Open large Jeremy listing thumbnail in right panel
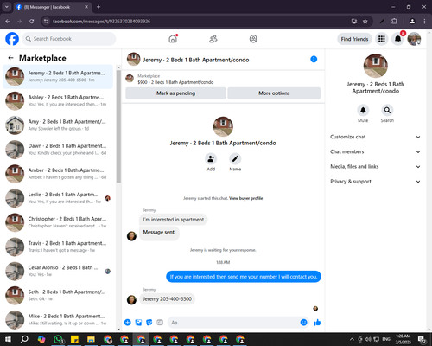Screen dimensions: 432x346 (x=375, y=66)
